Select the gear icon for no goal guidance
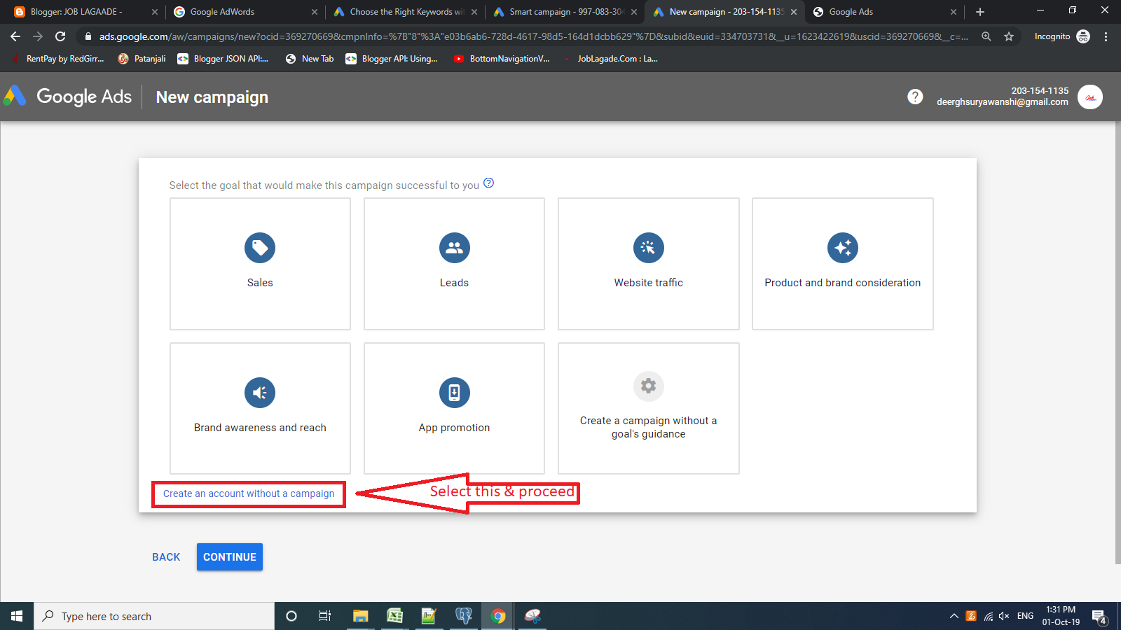Screen dimensions: 1121x630 click(649, 386)
